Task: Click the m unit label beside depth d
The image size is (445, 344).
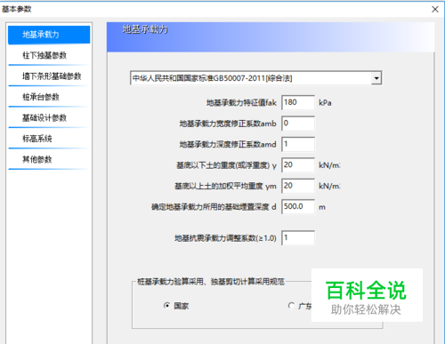Action: (x=322, y=207)
